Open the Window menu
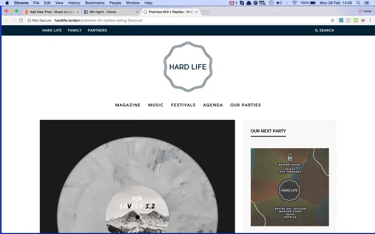375x234 pixels. click(133, 3)
